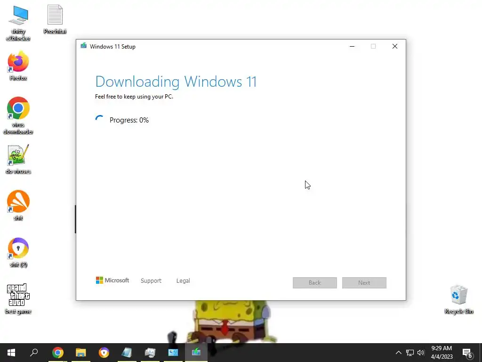
Task: Minimize the Windows 11 Setup window
Action: pos(352,46)
